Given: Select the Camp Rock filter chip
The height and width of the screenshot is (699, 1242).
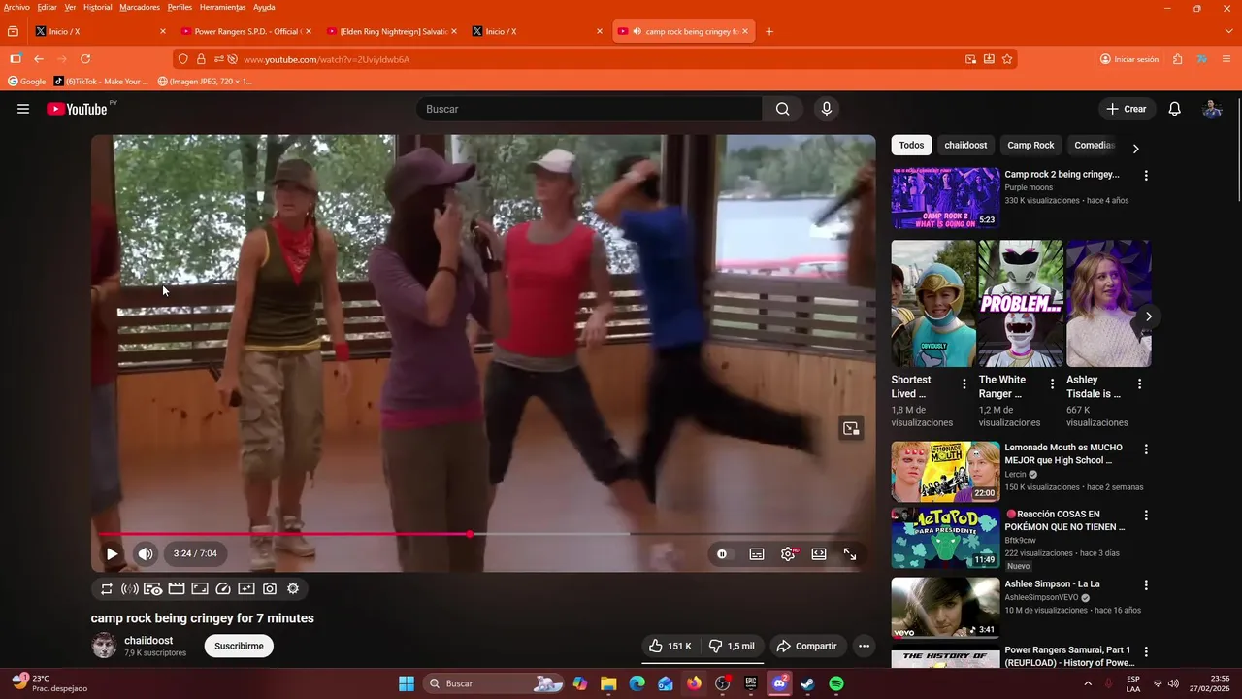Looking at the screenshot, I should [x=1030, y=145].
